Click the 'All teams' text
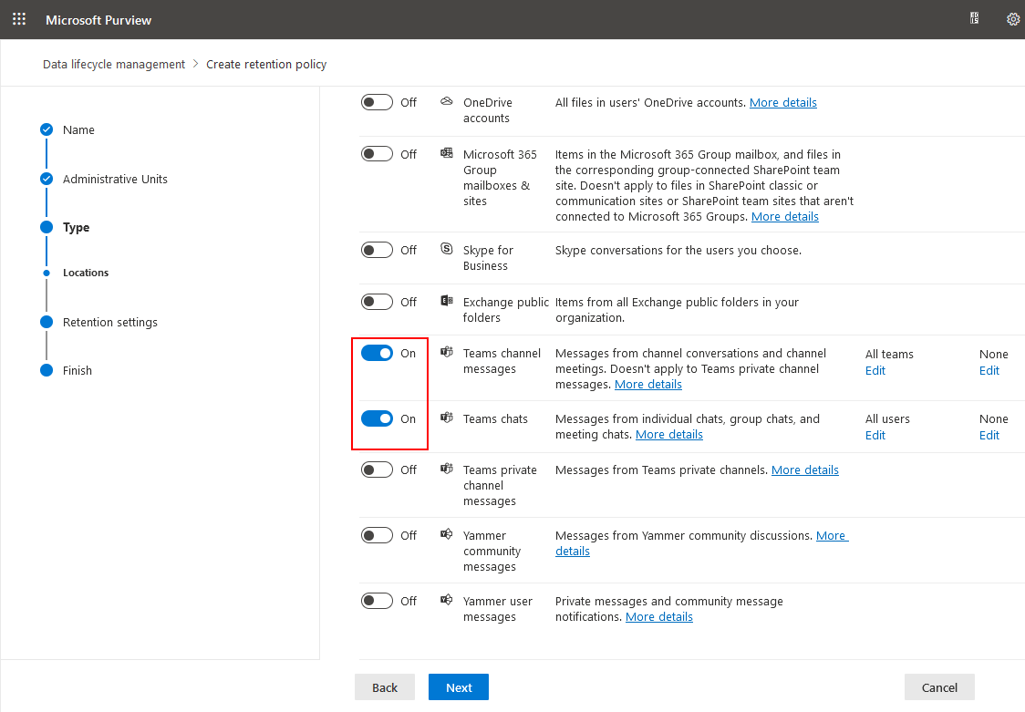This screenshot has height=712, width=1025. [889, 354]
